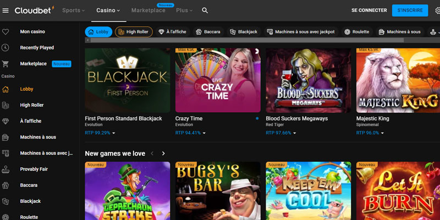Click diamond icon beside À l'affiche sidebar
This screenshot has width=440, height=220.
(5, 121)
